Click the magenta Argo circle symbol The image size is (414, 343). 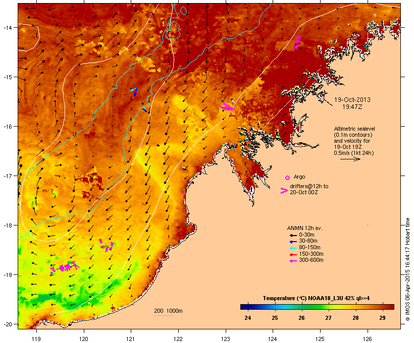click(x=288, y=178)
